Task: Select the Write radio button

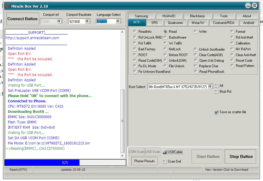Action: (x=195, y=32)
